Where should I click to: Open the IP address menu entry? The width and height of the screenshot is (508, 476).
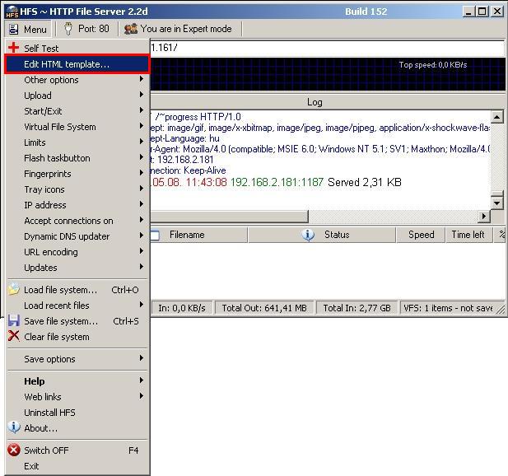tap(77, 205)
